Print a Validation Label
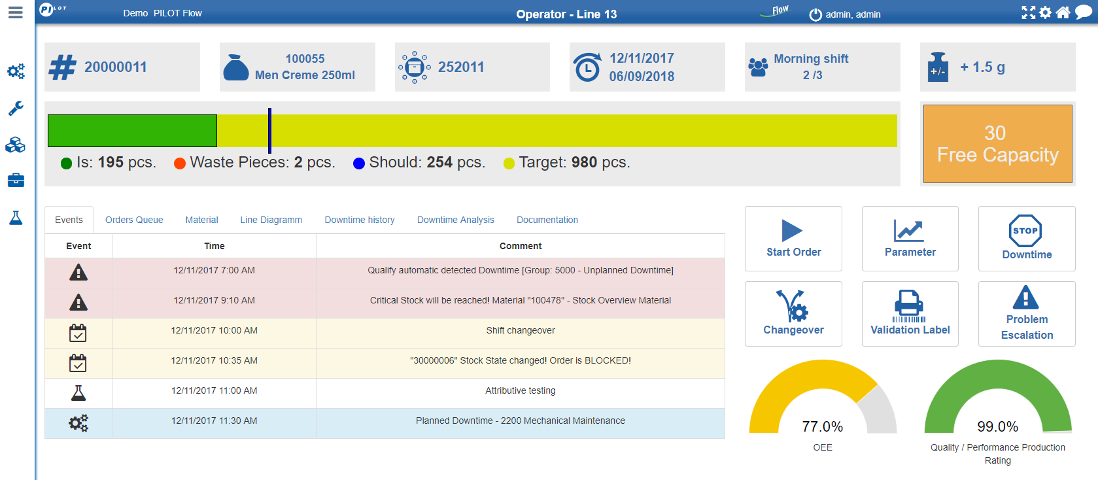Image resolution: width=1098 pixels, height=480 pixels. [x=910, y=314]
